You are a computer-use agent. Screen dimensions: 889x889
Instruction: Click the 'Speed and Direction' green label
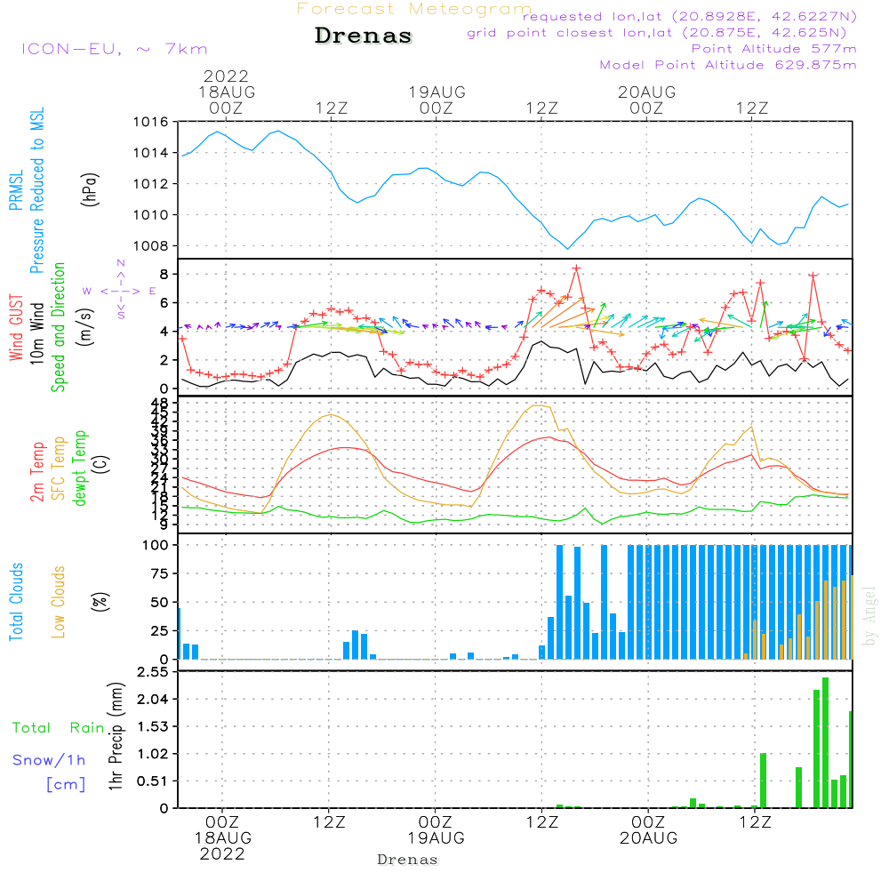coord(58,327)
